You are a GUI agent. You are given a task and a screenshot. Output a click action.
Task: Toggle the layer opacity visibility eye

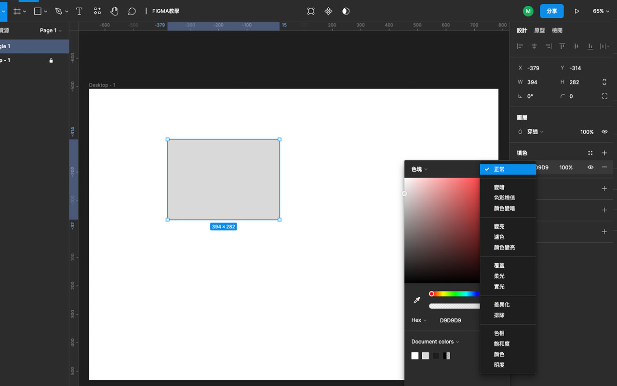(x=604, y=131)
